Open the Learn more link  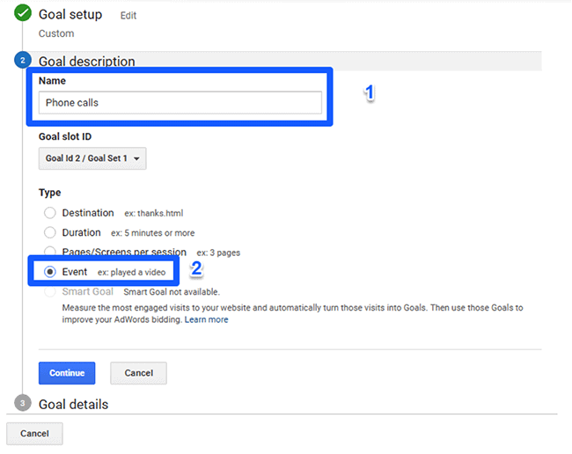tap(207, 319)
